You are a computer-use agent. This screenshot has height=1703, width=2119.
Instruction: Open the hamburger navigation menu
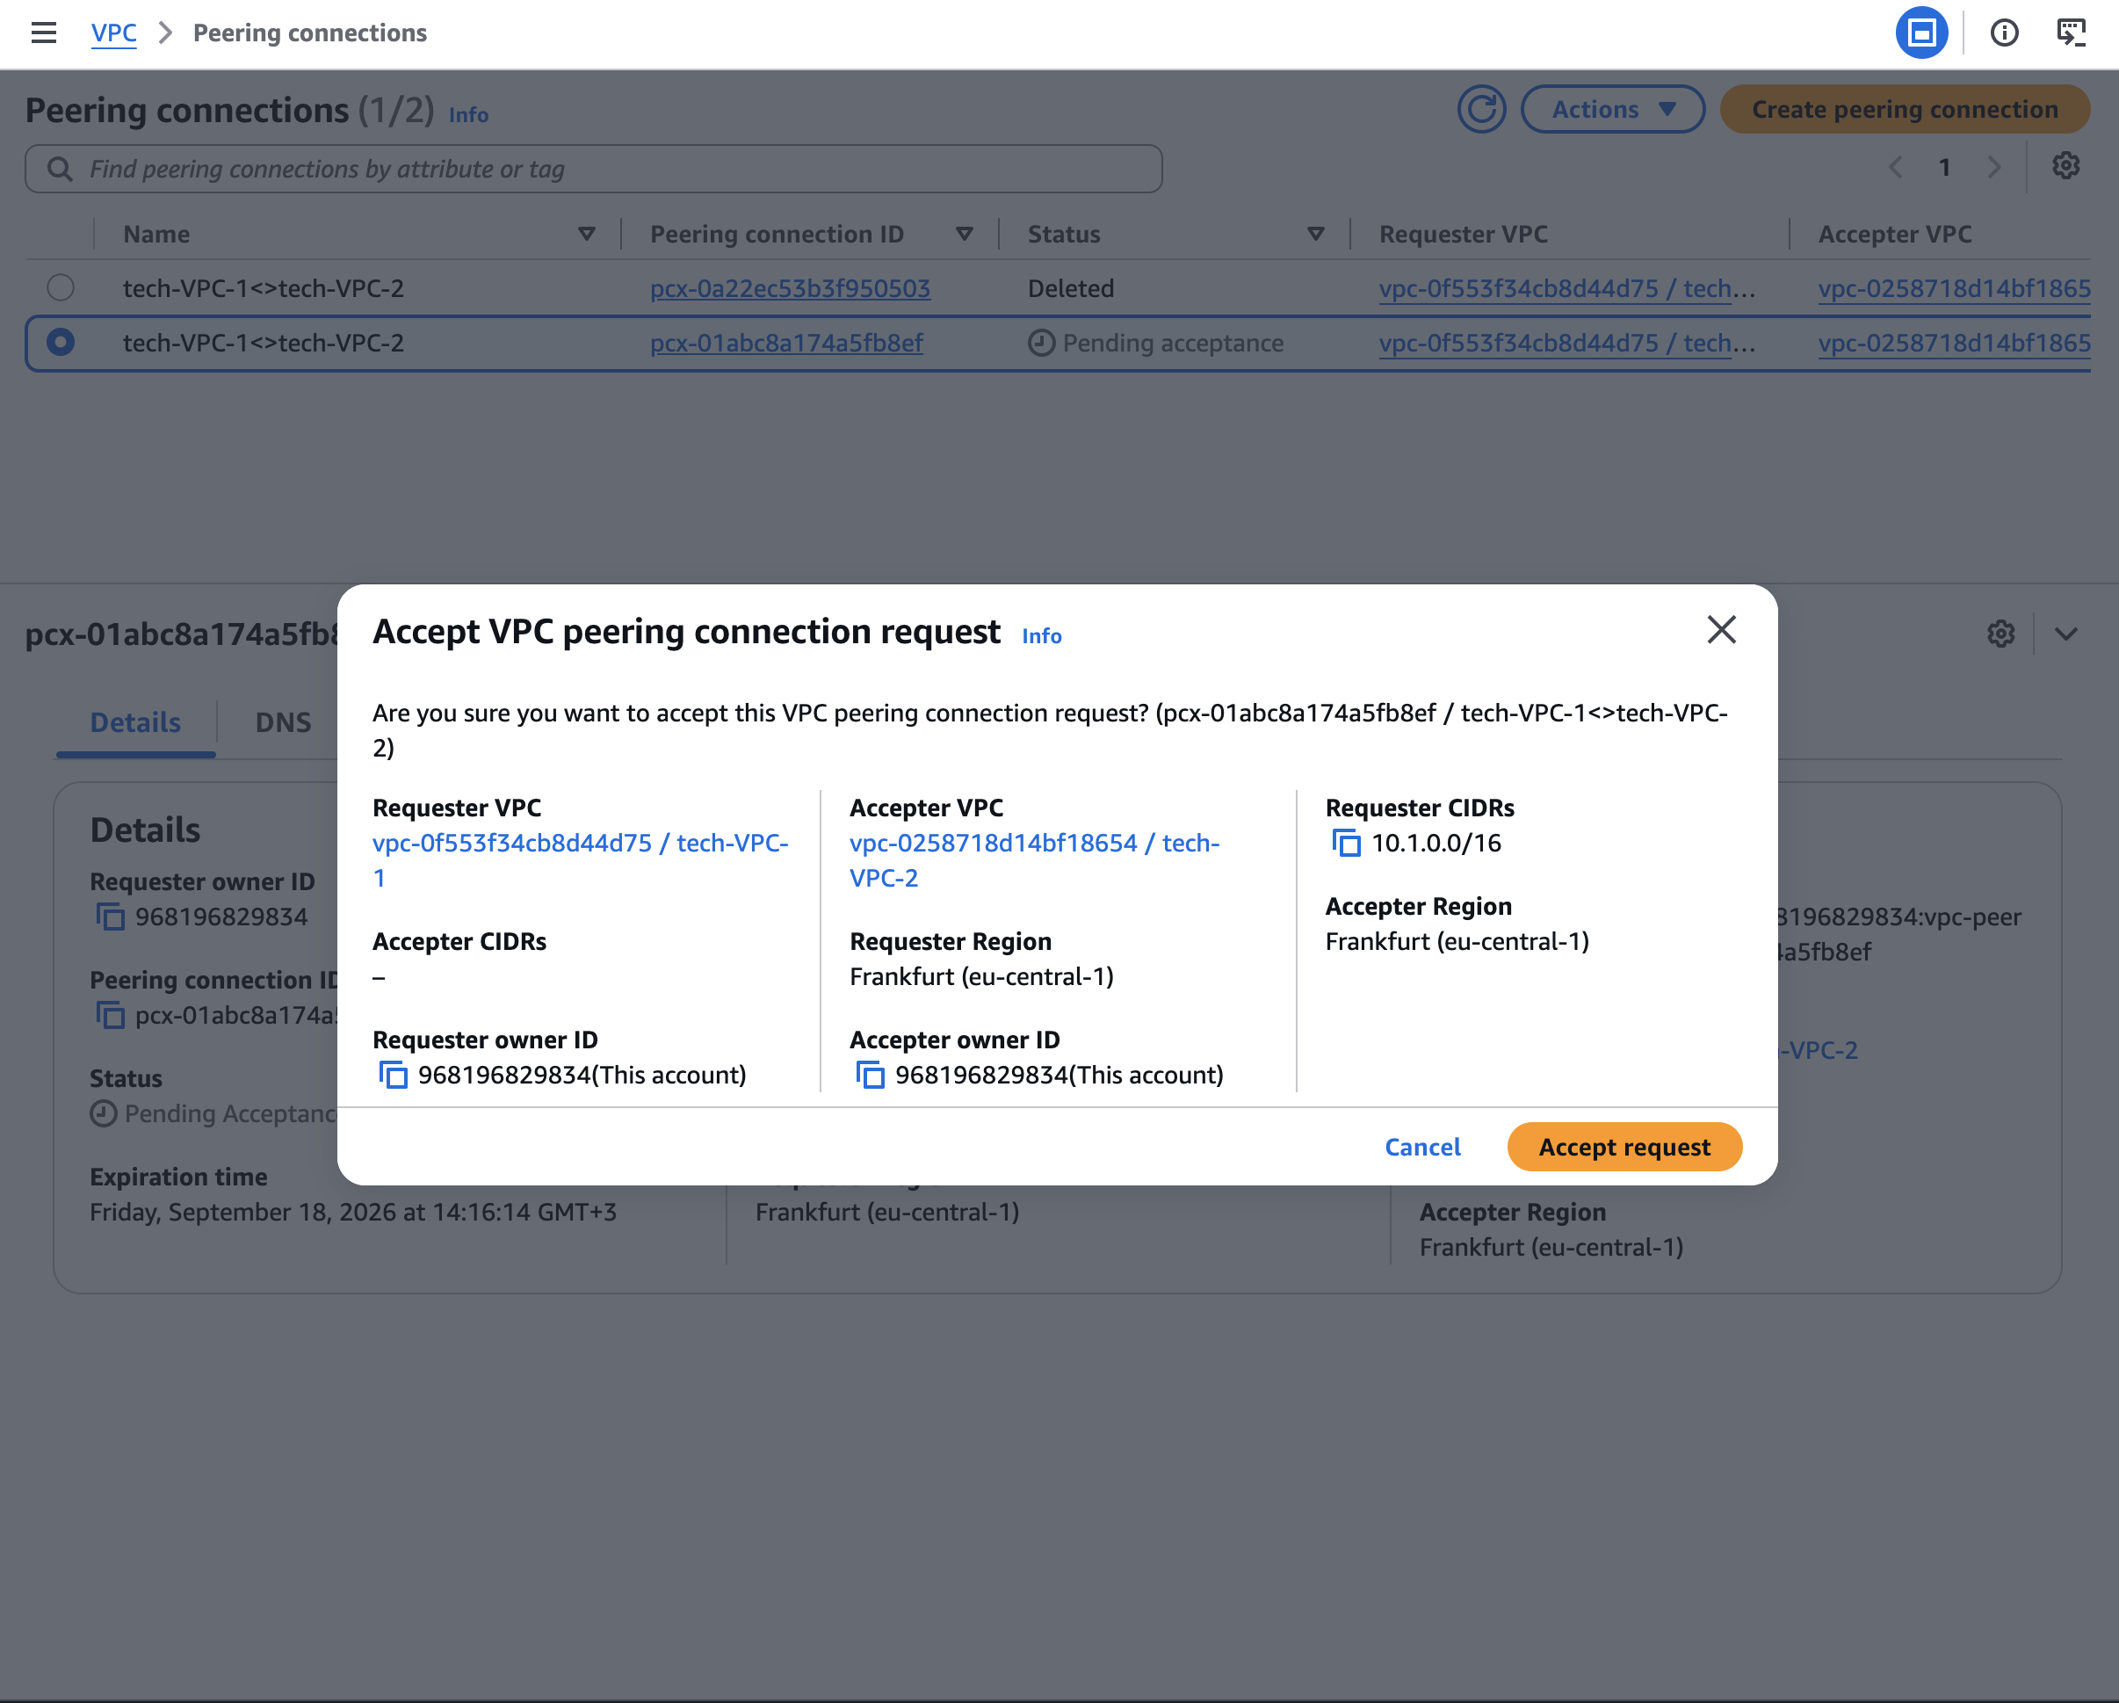(x=43, y=33)
